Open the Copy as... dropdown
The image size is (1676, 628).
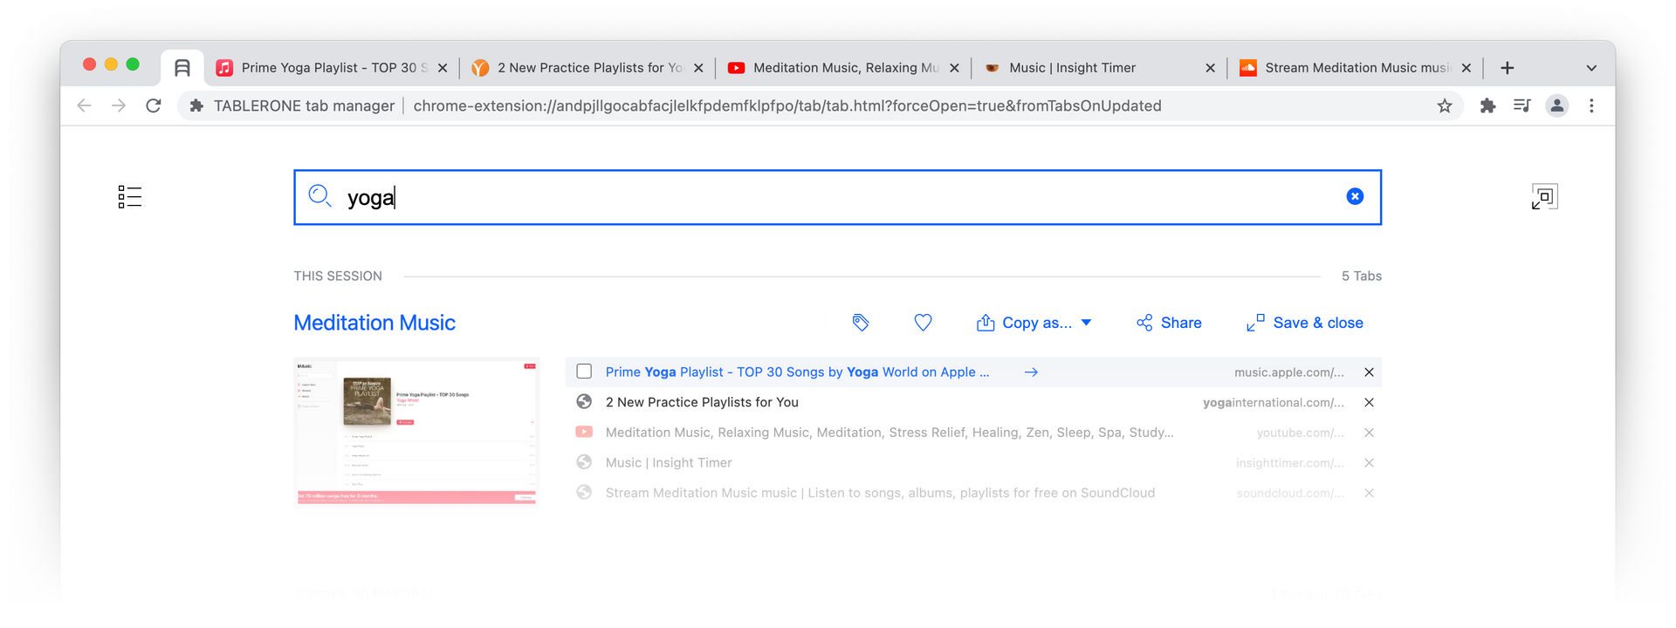tap(1034, 323)
